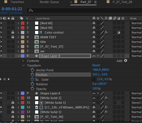Toggle solo box for title layer

pos(9,42)
